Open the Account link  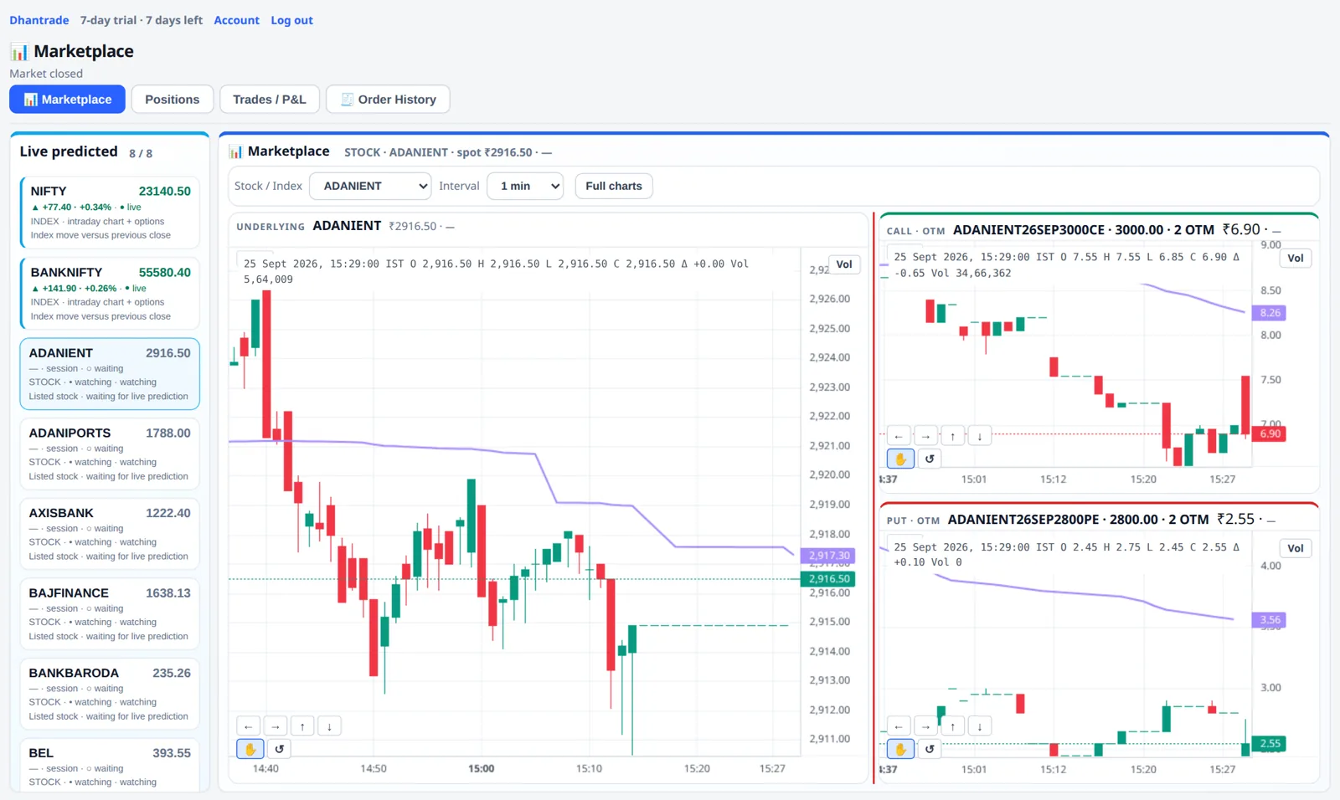coord(236,20)
